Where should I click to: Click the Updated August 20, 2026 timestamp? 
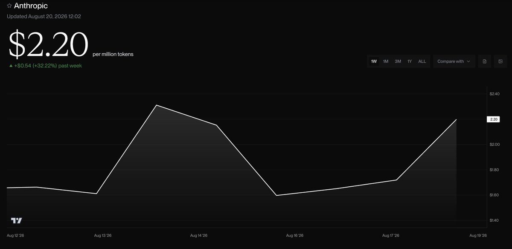pyautogui.click(x=44, y=17)
